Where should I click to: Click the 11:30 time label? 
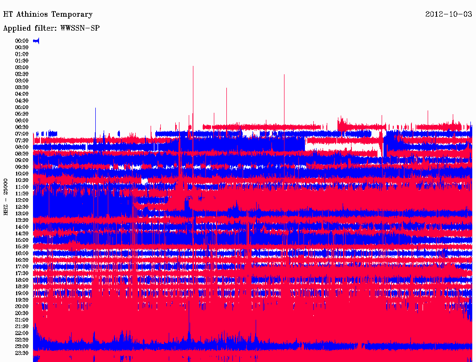point(22,194)
